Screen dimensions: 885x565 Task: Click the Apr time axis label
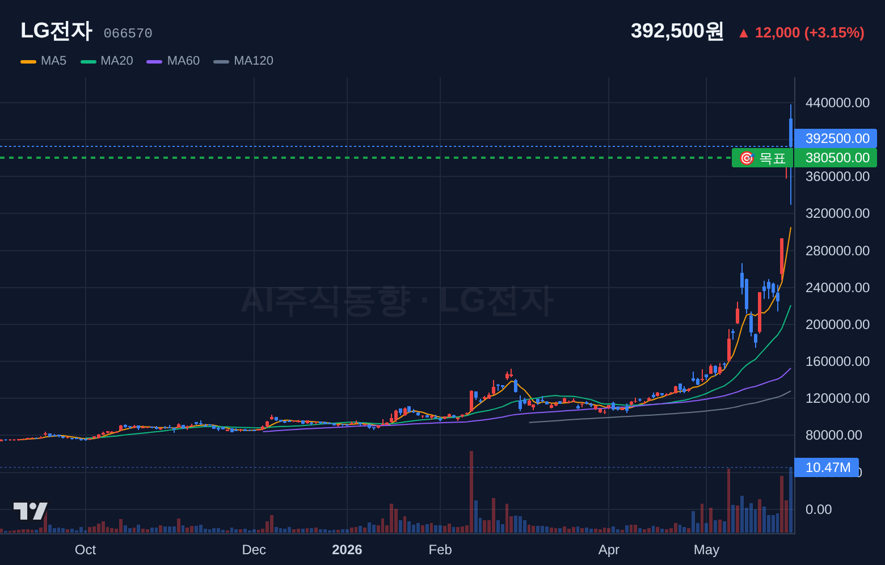[609, 550]
